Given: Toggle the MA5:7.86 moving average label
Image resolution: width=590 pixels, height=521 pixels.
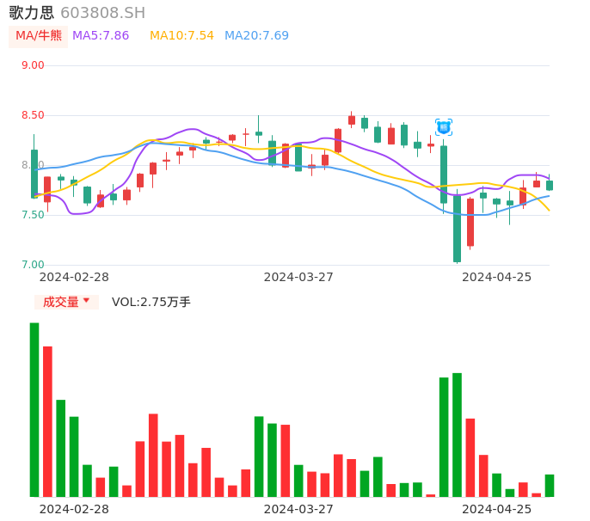Looking at the screenshot, I should pos(101,36).
